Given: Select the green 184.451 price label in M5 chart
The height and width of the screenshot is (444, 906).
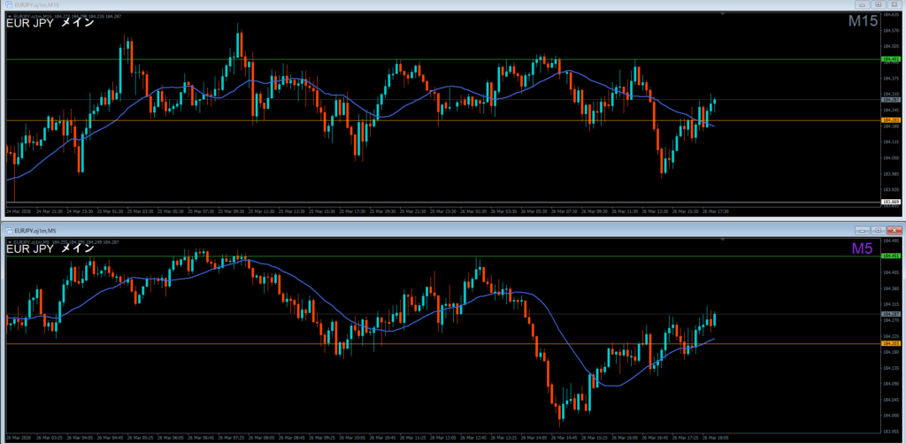Looking at the screenshot, I should pyautogui.click(x=890, y=256).
